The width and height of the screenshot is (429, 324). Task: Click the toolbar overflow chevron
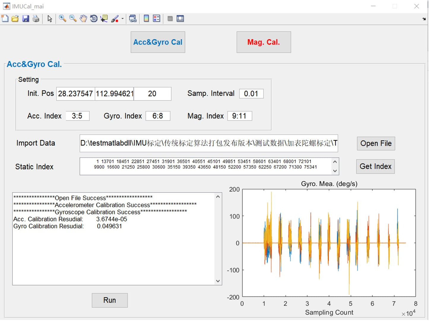(424, 18)
